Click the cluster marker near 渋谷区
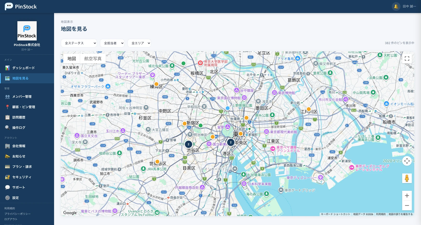The height and width of the screenshot is (225, 421). [x=188, y=145]
